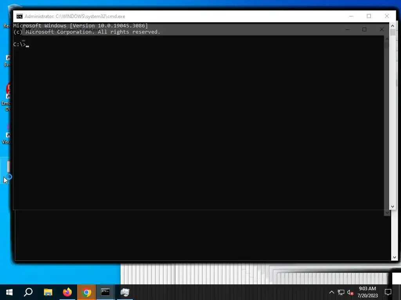Maximize the ghosted window behind console
The image size is (401, 300).
click(x=364, y=29)
